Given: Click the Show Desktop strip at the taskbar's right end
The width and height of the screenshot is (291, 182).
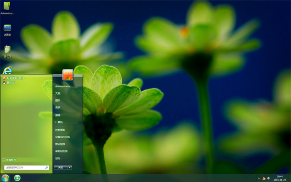Looking at the screenshot, I should (x=289, y=178).
